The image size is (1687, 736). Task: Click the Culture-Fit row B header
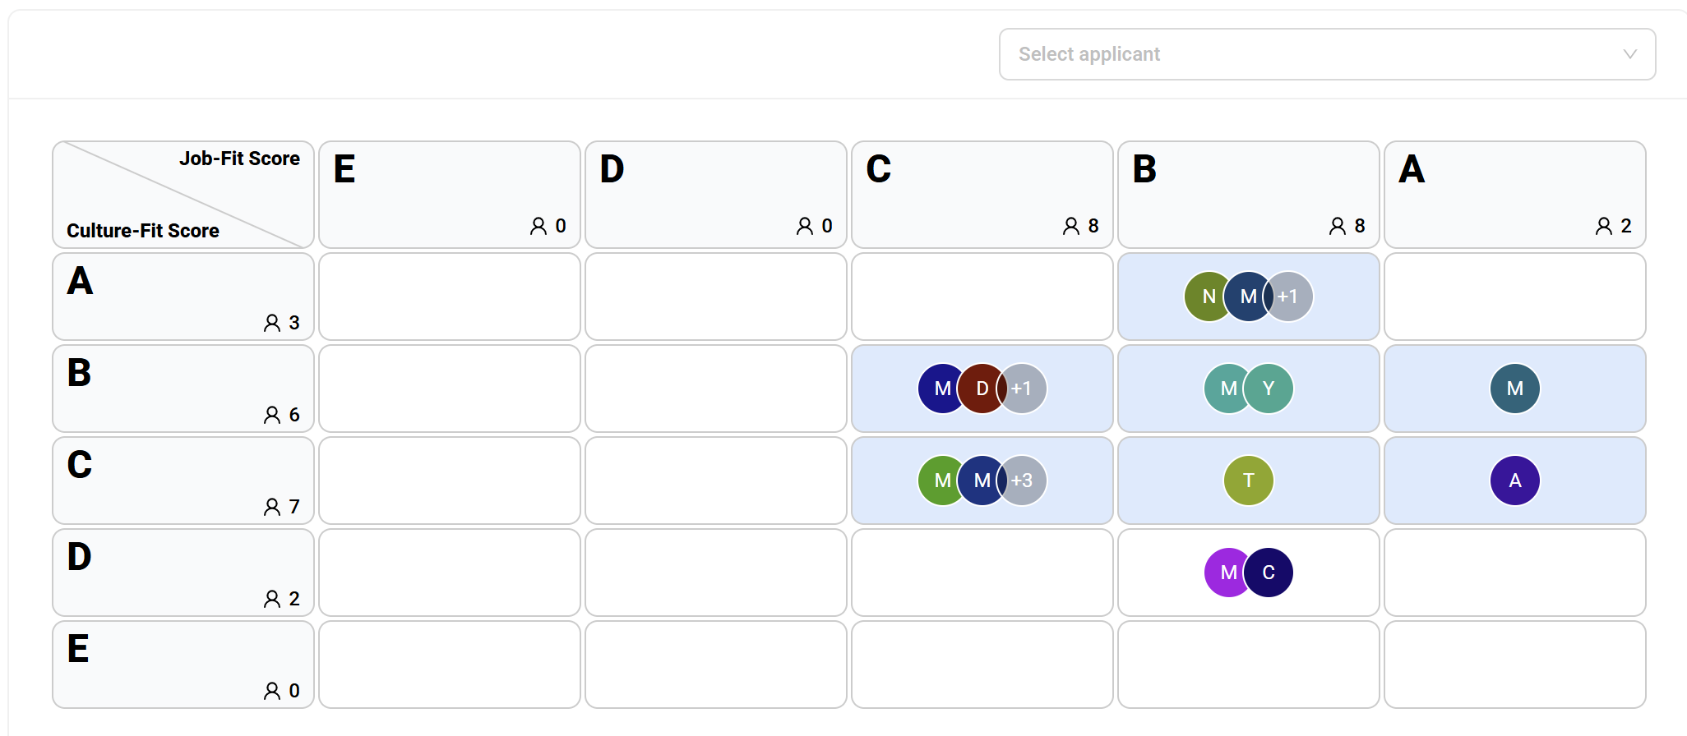183,389
